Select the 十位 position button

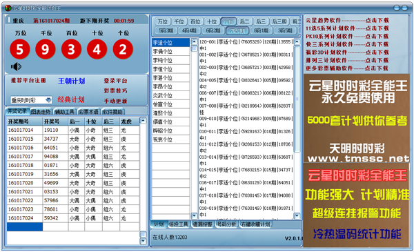click(212, 21)
